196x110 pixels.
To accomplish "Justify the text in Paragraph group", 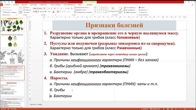I will point(65,12).
